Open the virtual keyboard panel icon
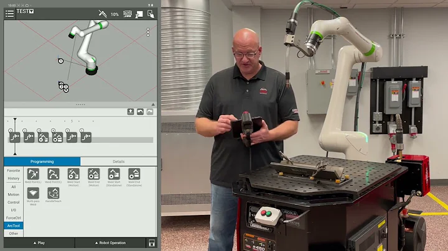The width and height of the screenshot is (448, 251). click(x=128, y=14)
